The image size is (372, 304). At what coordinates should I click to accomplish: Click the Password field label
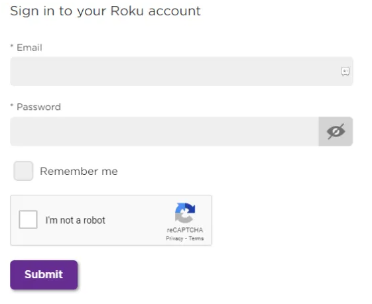(38, 107)
